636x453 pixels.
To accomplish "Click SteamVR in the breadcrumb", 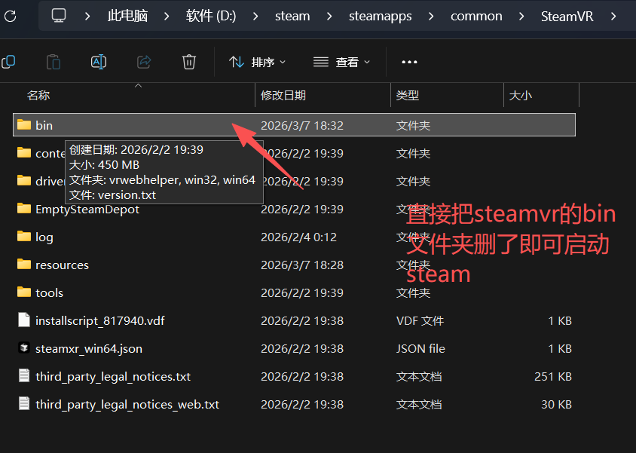I will pyautogui.click(x=567, y=17).
